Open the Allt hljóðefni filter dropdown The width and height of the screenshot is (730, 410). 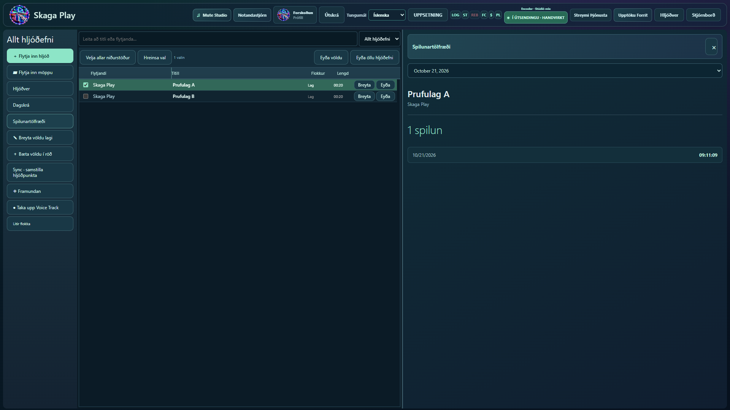(379, 39)
